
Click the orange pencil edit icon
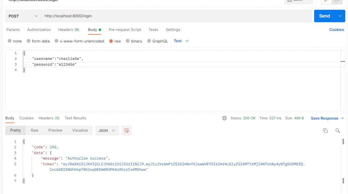click(x=326, y=1)
